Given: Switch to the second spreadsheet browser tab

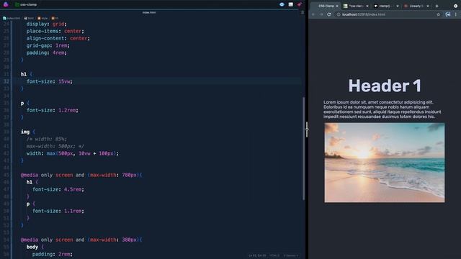Looking at the screenshot, I should 355,6.
